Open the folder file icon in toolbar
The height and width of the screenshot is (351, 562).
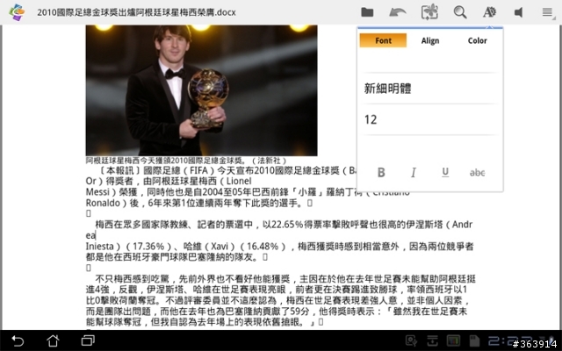[367, 12]
